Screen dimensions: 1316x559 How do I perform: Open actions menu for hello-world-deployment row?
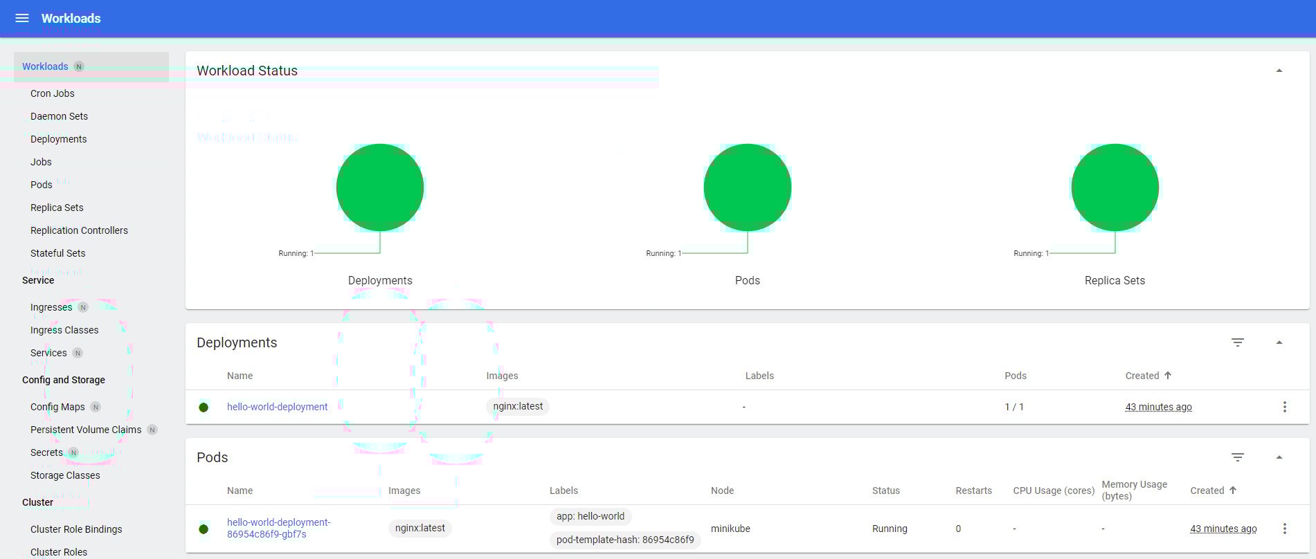coord(1285,407)
